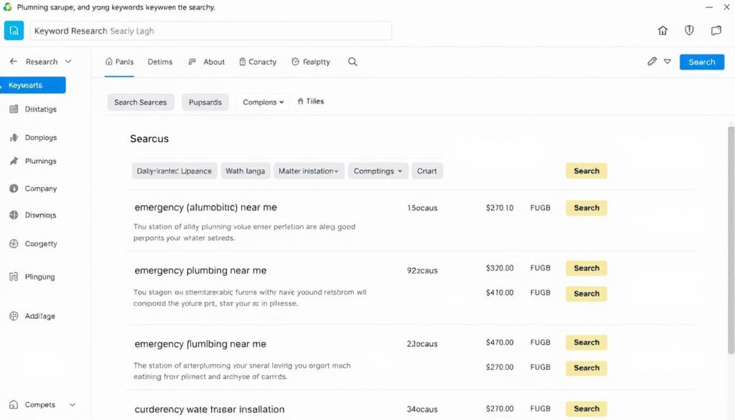Click the paperclip attachment icon

pyautogui.click(x=652, y=62)
